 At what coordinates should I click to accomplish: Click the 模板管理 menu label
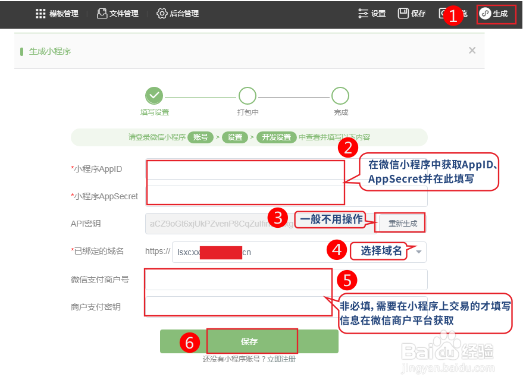(64, 14)
